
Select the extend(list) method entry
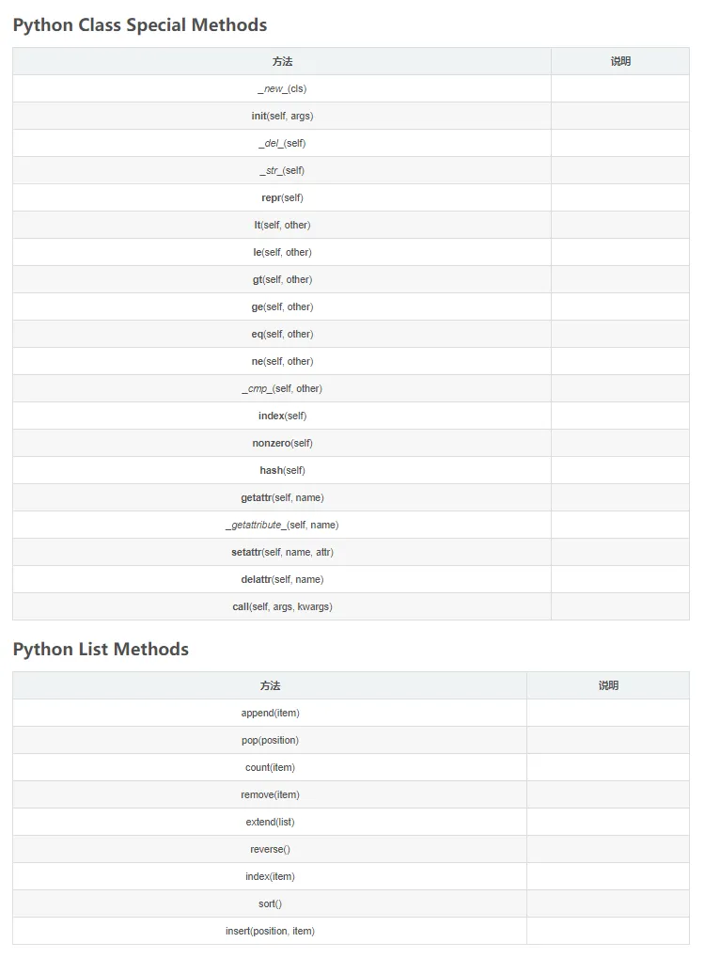[270, 822]
